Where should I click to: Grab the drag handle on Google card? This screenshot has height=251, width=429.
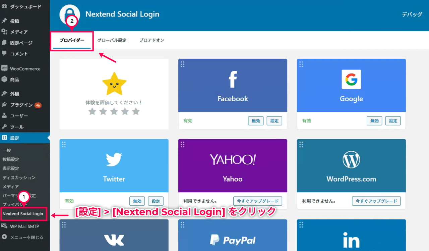click(x=301, y=64)
